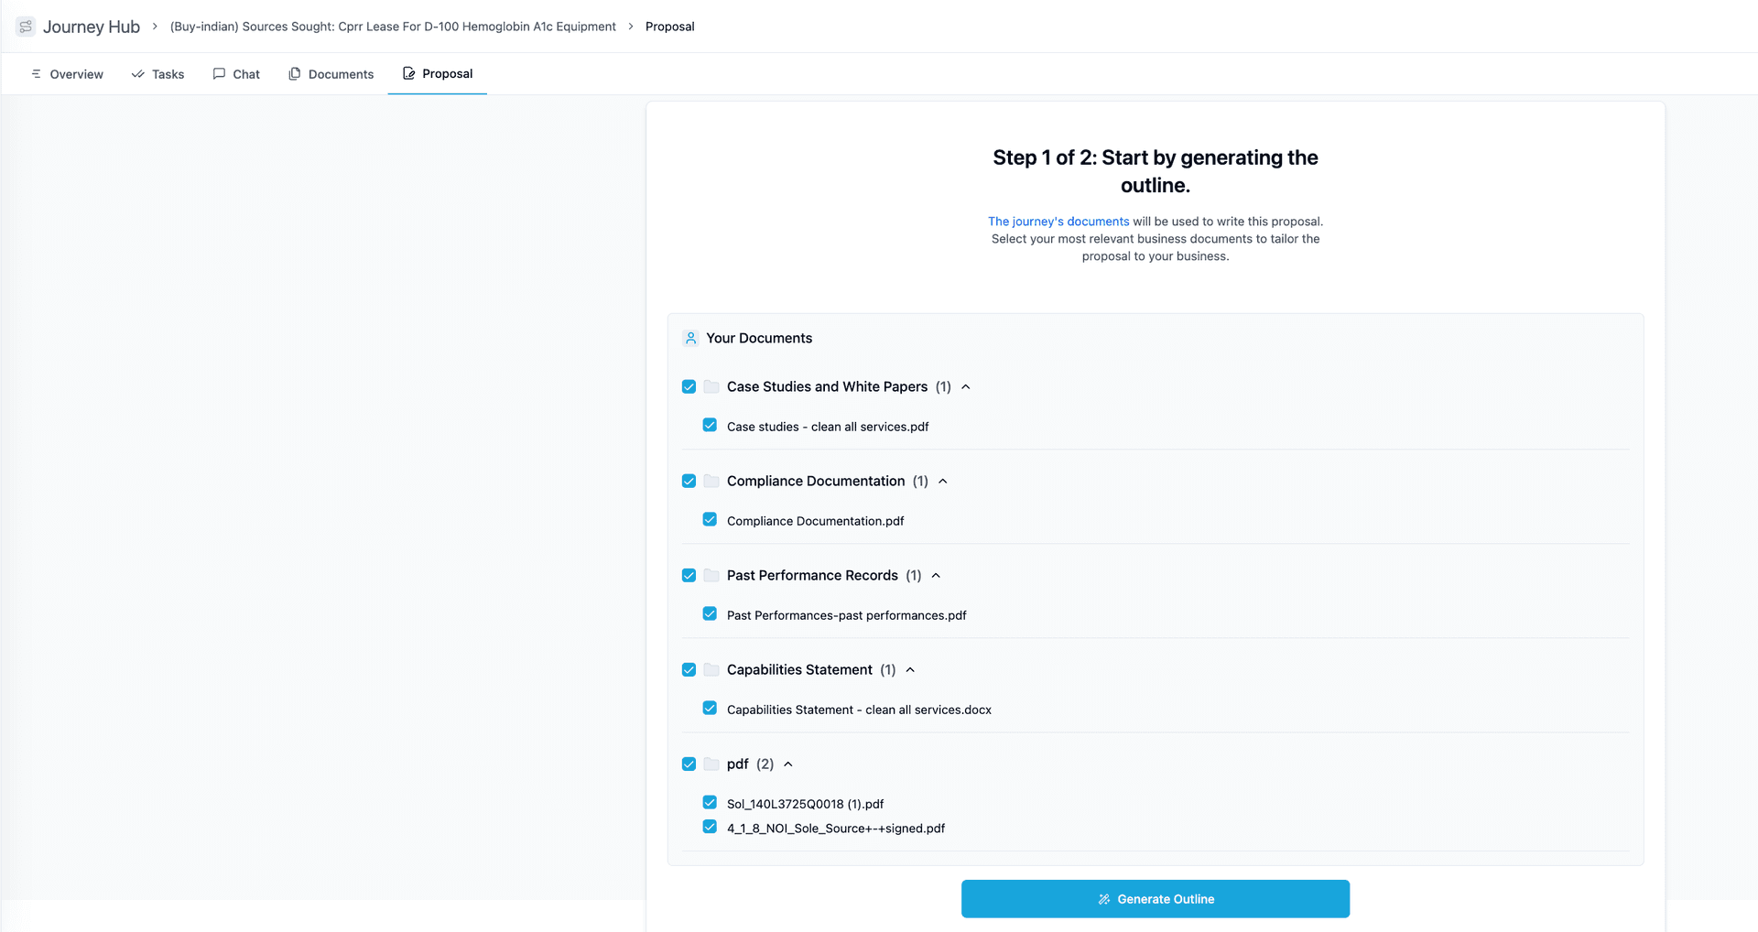
Task: Click the Sources Sought journey breadcrumb
Action: 393,27
